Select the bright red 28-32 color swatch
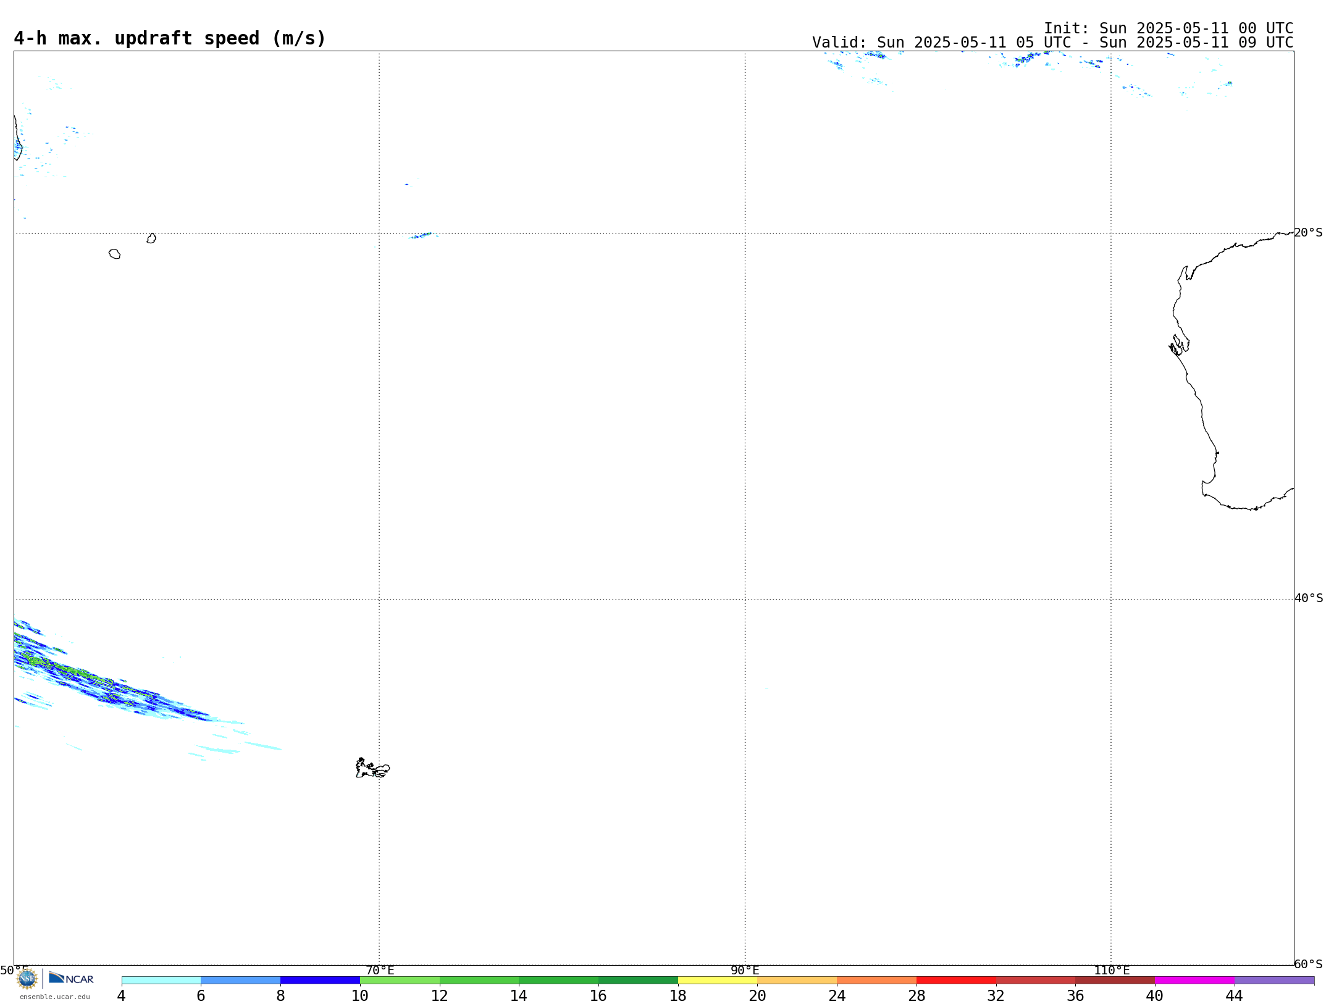 tap(956, 981)
